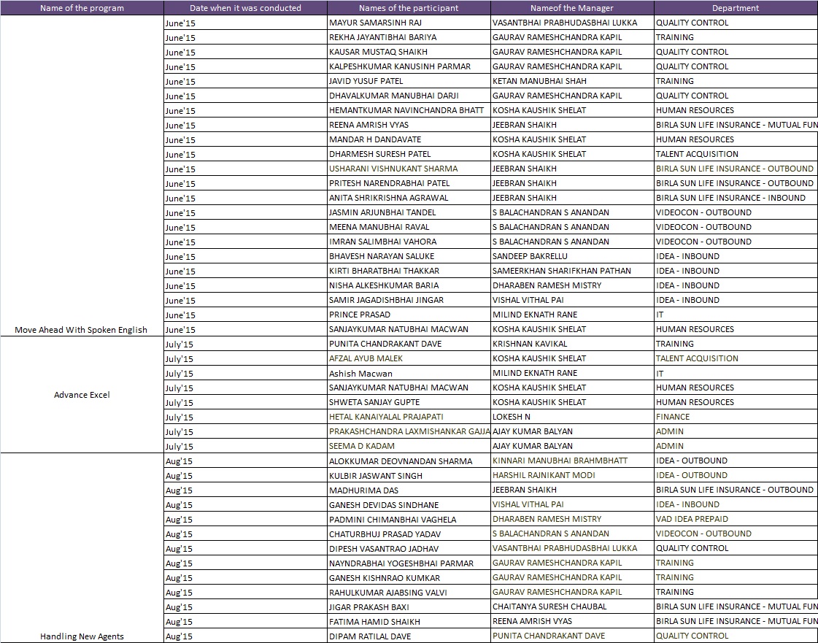
Task: Click participant ALOKKUMAR DEOVNANDAN SHARMA
Action: (x=409, y=461)
